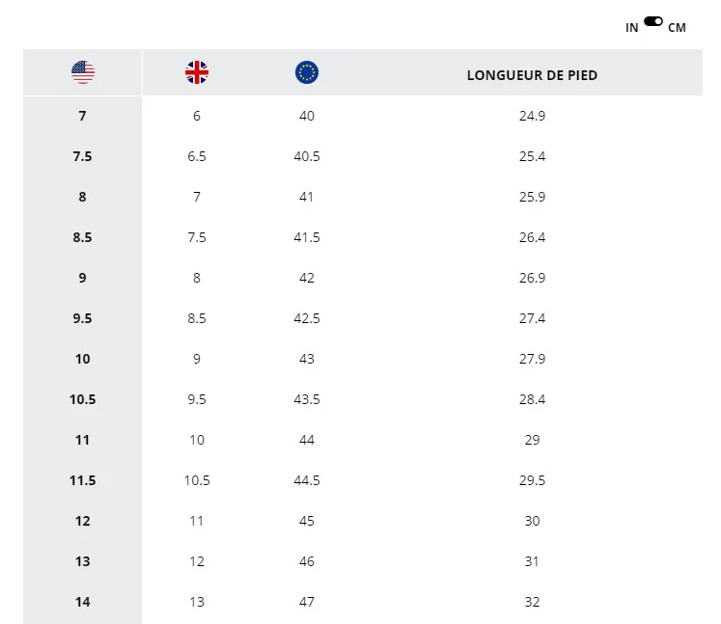
Task: Select US size 8.5 row header
Action: click(x=83, y=237)
